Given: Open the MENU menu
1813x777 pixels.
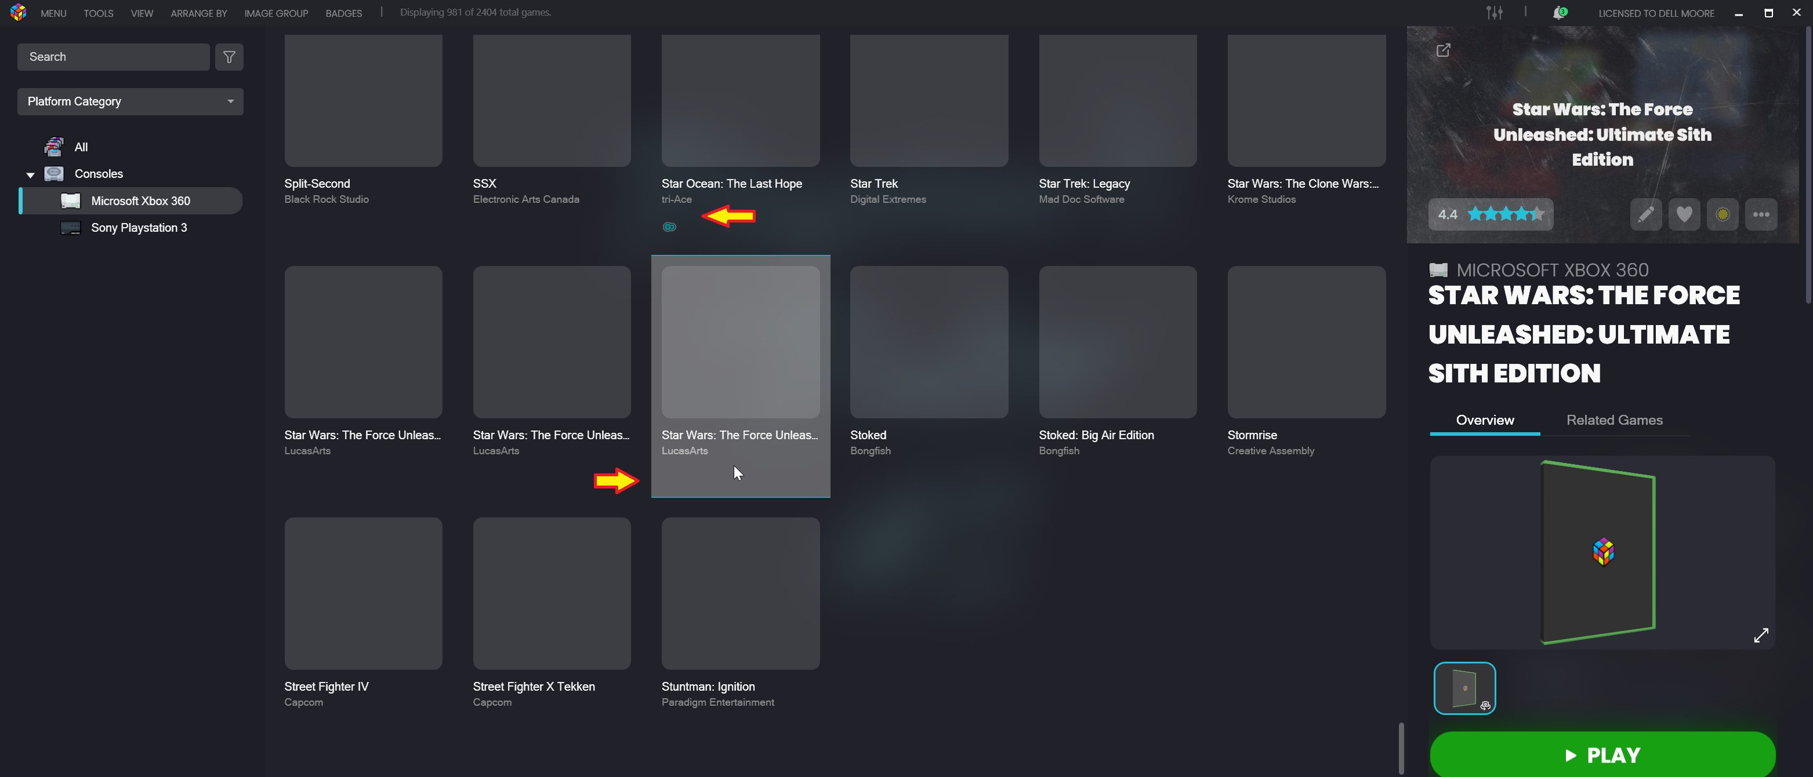Looking at the screenshot, I should [53, 13].
